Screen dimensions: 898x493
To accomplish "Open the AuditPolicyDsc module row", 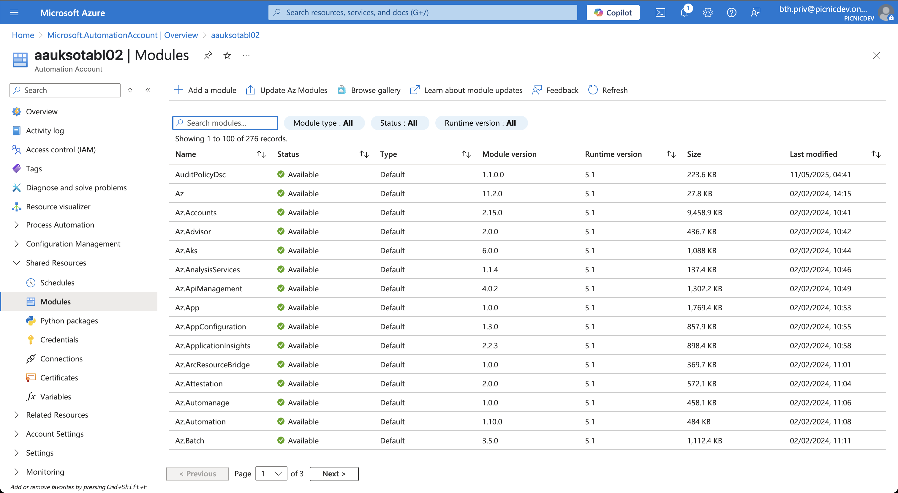I will 527,174.
